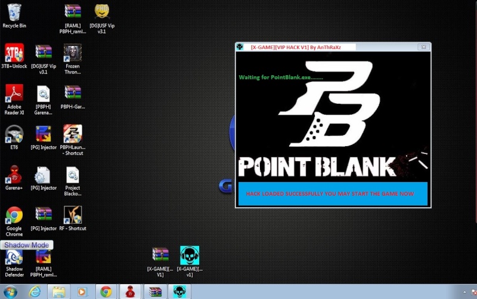477x299 pixels.
Task: Switch to Garena+ on the taskbar
Action: click(130, 292)
